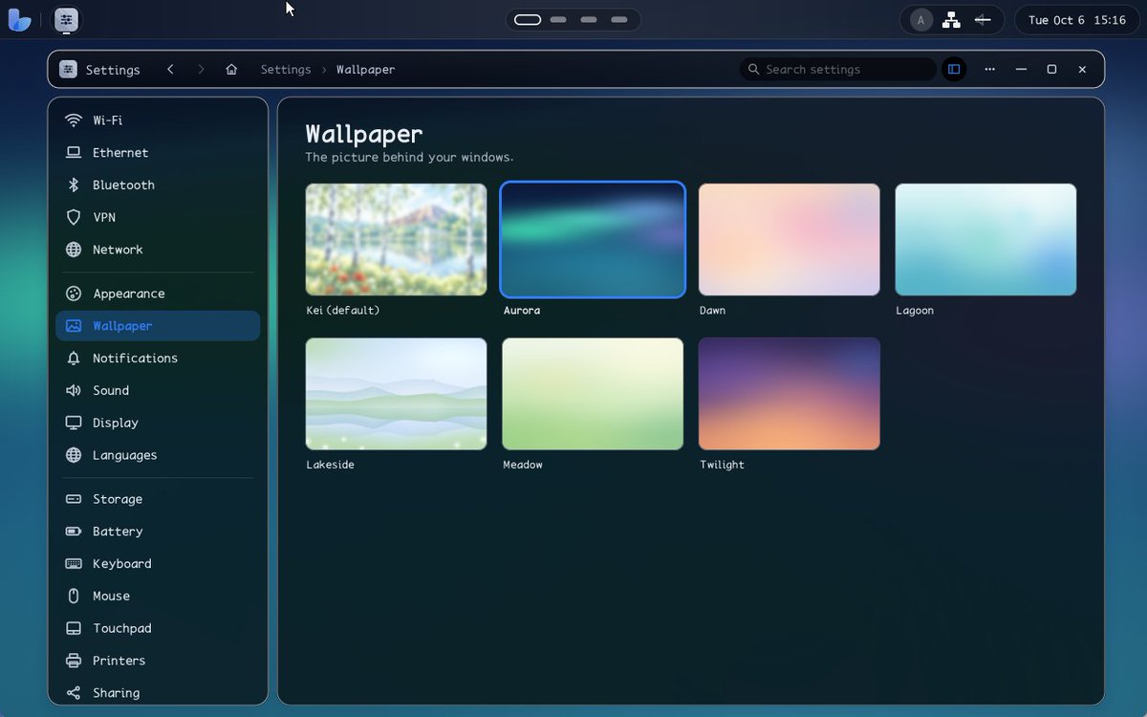Toggle the sidebar panel button

[x=954, y=69]
